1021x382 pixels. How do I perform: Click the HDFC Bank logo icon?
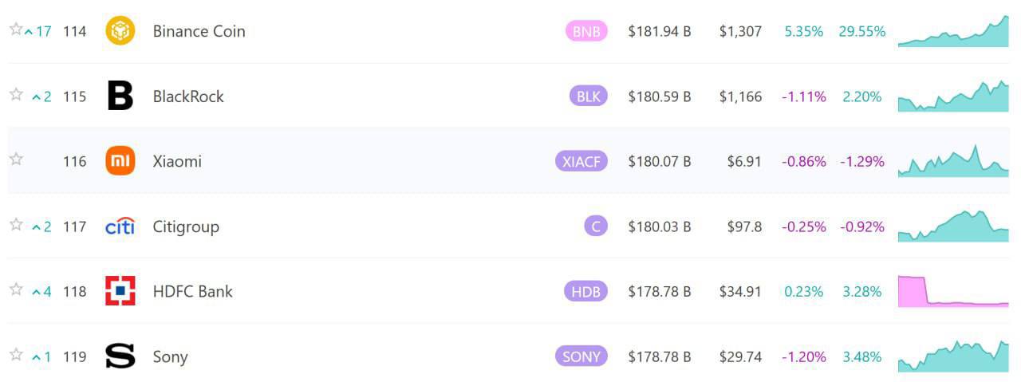pos(120,291)
